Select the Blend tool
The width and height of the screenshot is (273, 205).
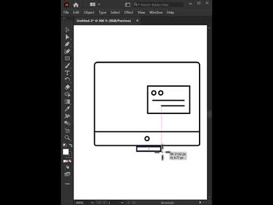[67, 123]
